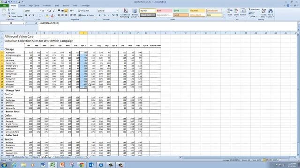Pick the font color button

(52, 15)
